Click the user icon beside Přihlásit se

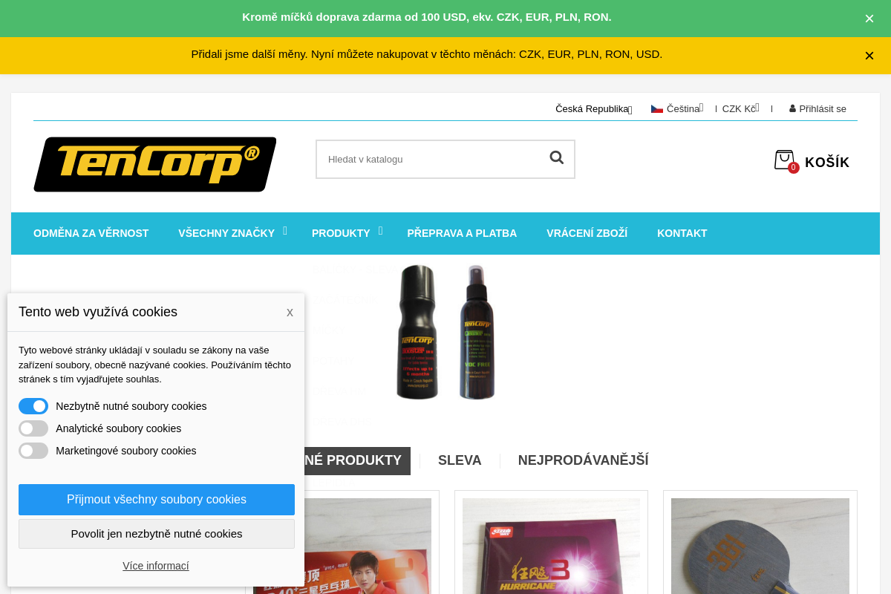(792, 108)
